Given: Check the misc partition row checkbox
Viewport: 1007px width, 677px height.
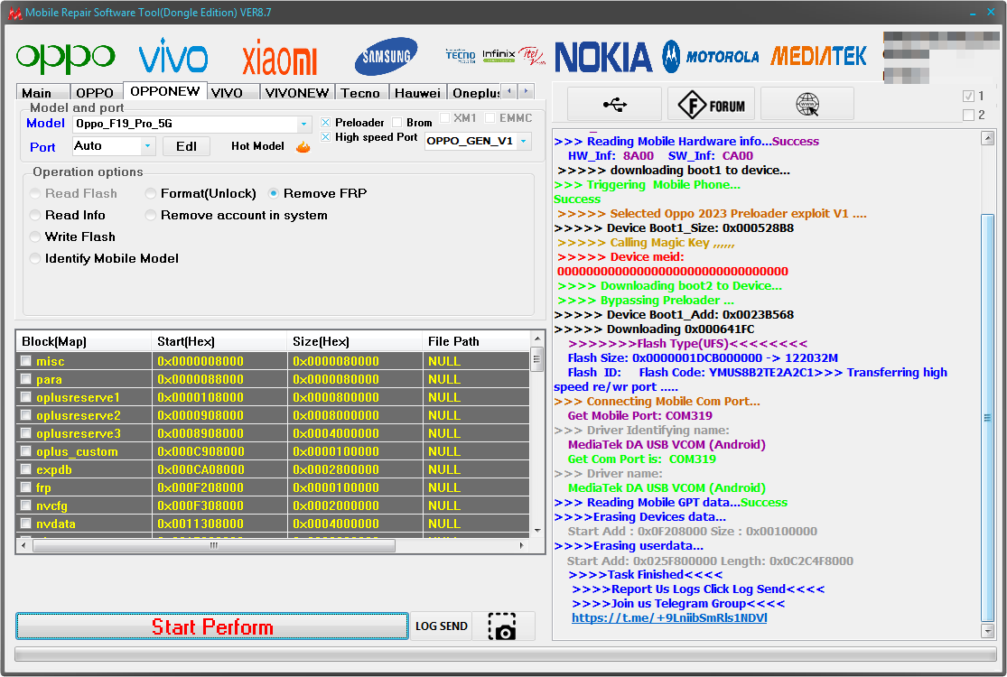Looking at the screenshot, I should click(x=25, y=361).
